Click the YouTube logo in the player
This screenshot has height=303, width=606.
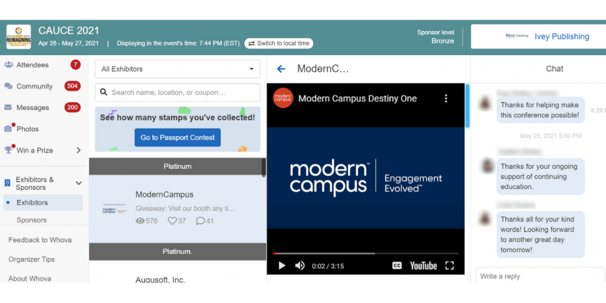point(423,266)
